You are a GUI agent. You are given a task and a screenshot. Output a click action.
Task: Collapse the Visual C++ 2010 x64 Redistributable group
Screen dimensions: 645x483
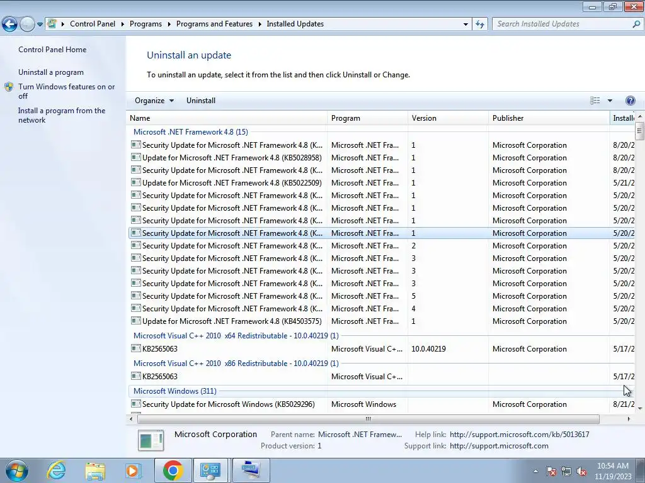pos(236,336)
